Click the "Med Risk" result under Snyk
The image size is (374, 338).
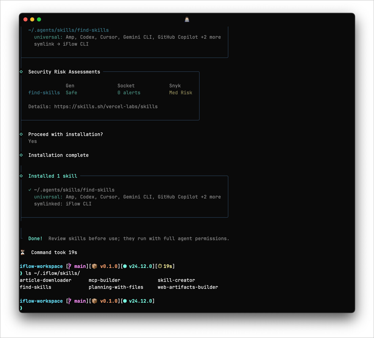(x=180, y=93)
